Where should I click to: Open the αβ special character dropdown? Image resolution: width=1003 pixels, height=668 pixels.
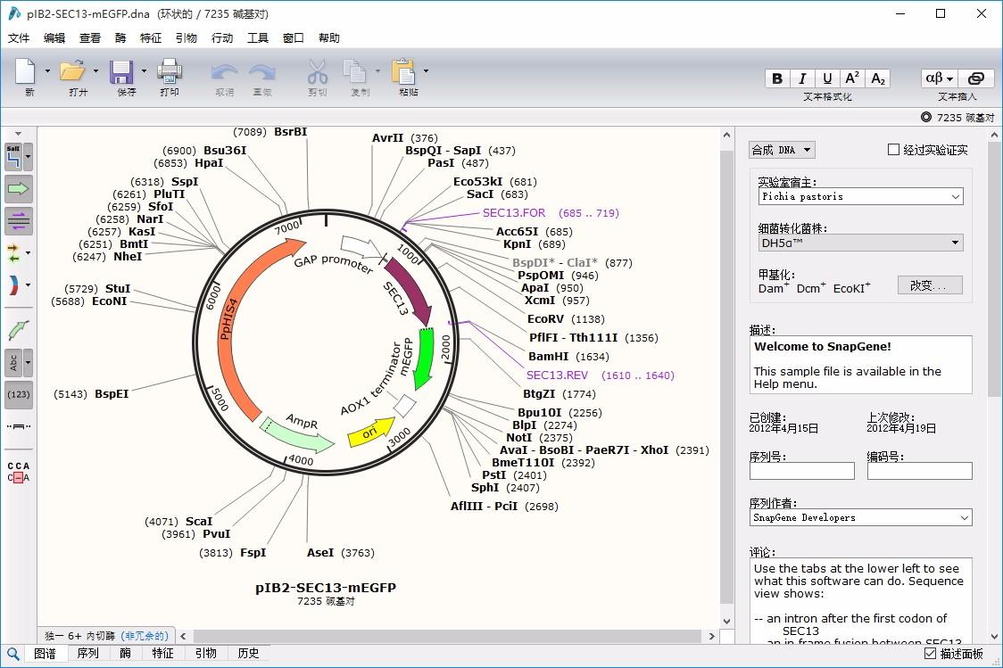[x=939, y=78]
